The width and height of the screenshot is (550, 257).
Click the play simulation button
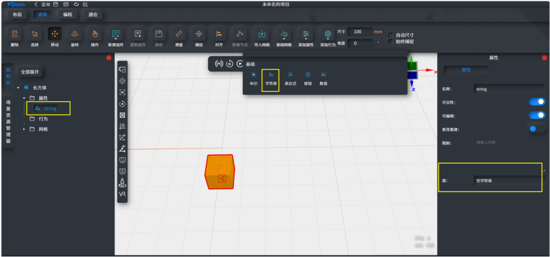(240, 64)
